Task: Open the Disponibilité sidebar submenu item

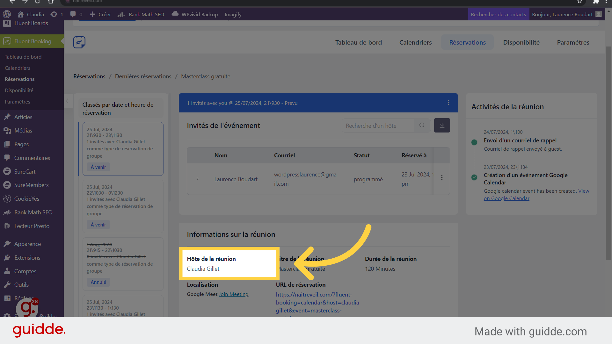Action: tap(19, 90)
